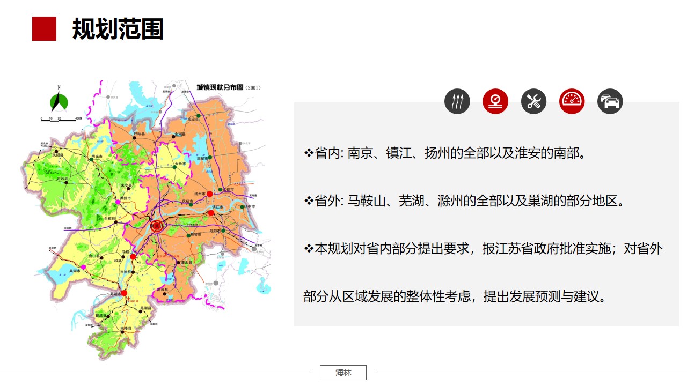The image size is (687, 386).
Task: Click the 海林 footer text box
Action: tap(343, 373)
